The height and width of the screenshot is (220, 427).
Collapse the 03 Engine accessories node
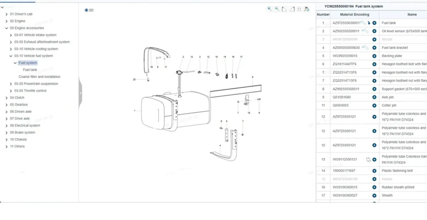(x=6, y=28)
